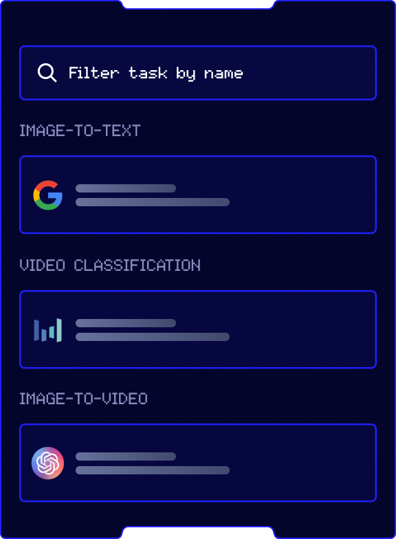Click the IMAGE-TO-VIDEO section heading

(83, 399)
